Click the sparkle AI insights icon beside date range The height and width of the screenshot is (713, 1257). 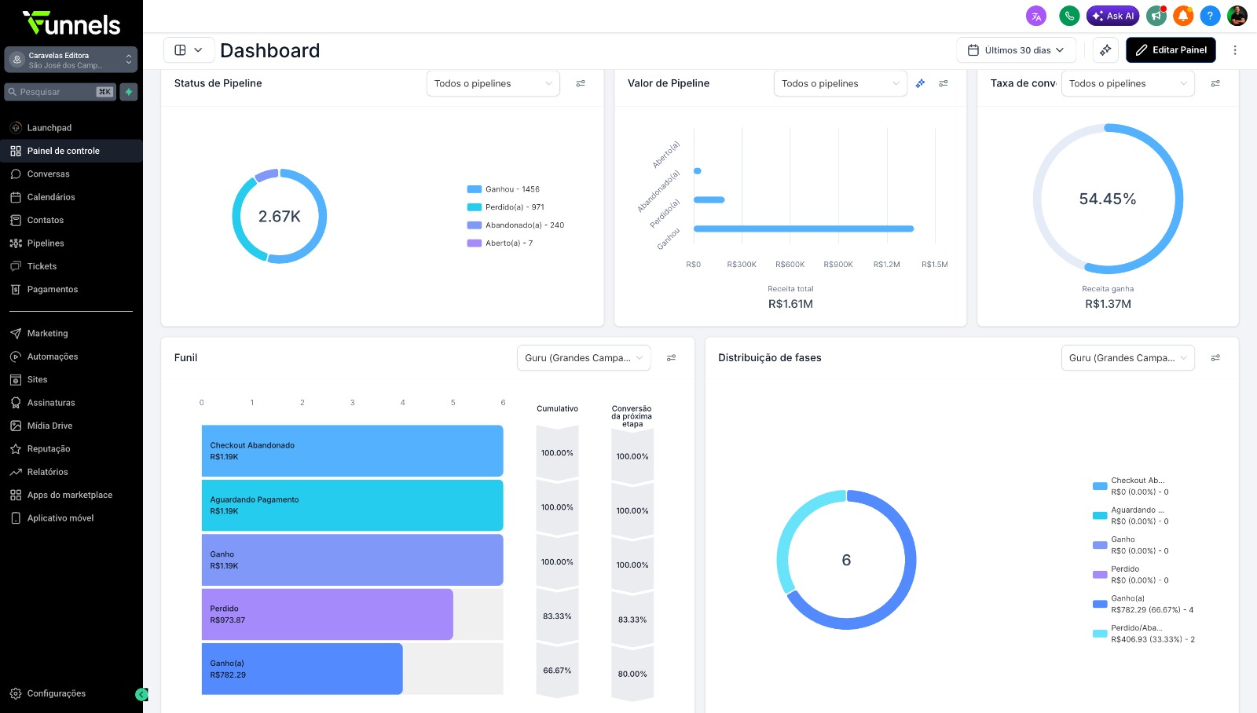(1105, 50)
